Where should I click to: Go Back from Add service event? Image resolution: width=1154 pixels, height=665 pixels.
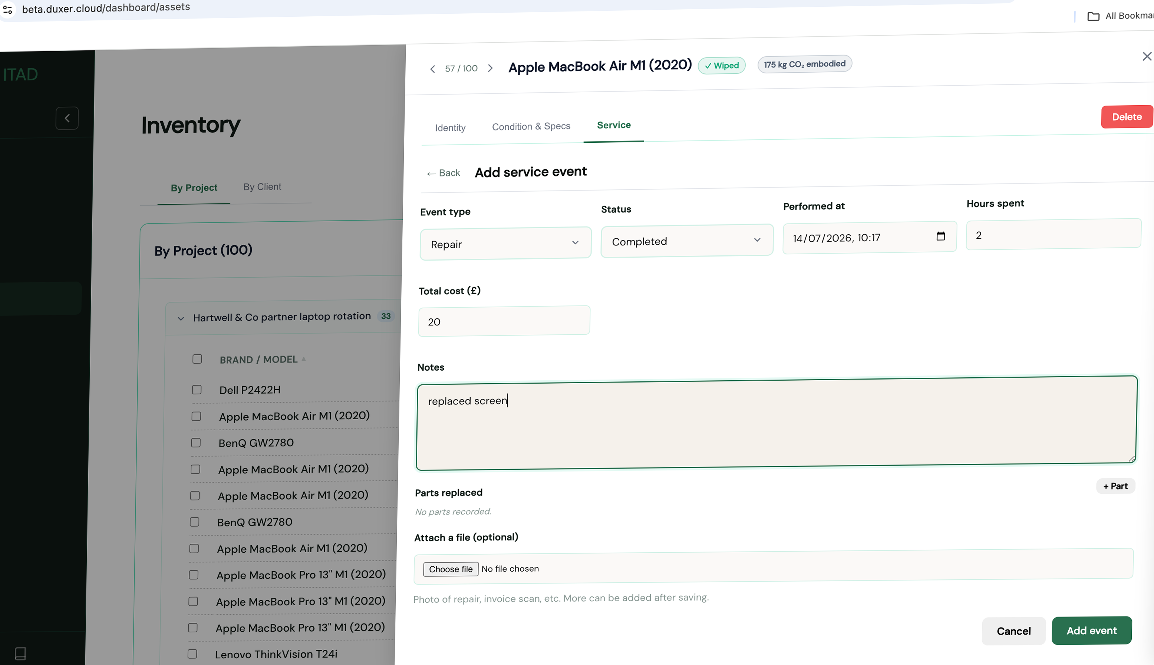pos(443,173)
